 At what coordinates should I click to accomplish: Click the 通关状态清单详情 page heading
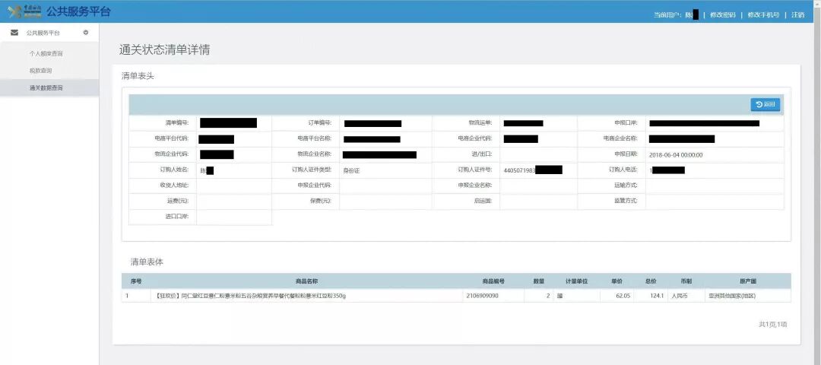tap(165, 50)
